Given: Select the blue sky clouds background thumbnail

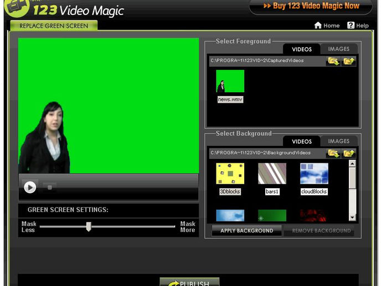Looking at the screenshot, I should 230,215.
